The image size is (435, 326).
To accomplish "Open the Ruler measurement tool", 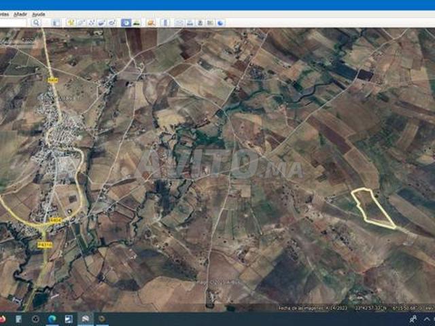I will pos(165,22).
